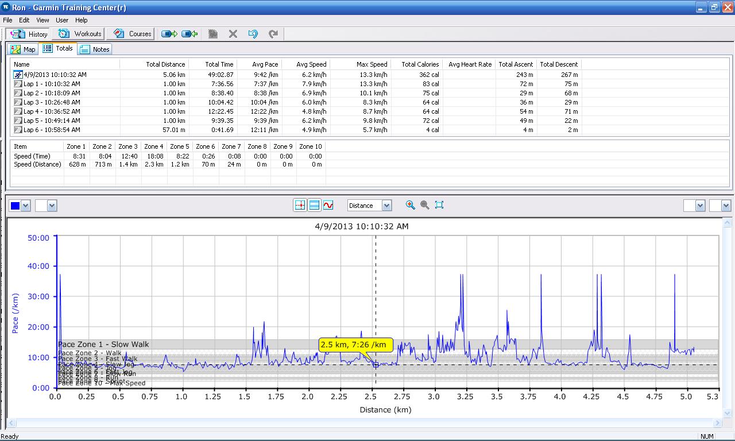Screen dimensions: 735x441
Task: Click the Total Descent column header
Action: point(559,64)
